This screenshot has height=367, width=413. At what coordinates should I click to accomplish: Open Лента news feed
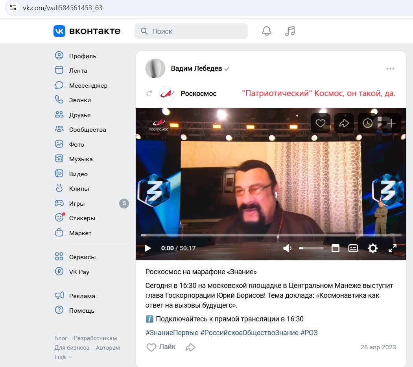tap(78, 71)
